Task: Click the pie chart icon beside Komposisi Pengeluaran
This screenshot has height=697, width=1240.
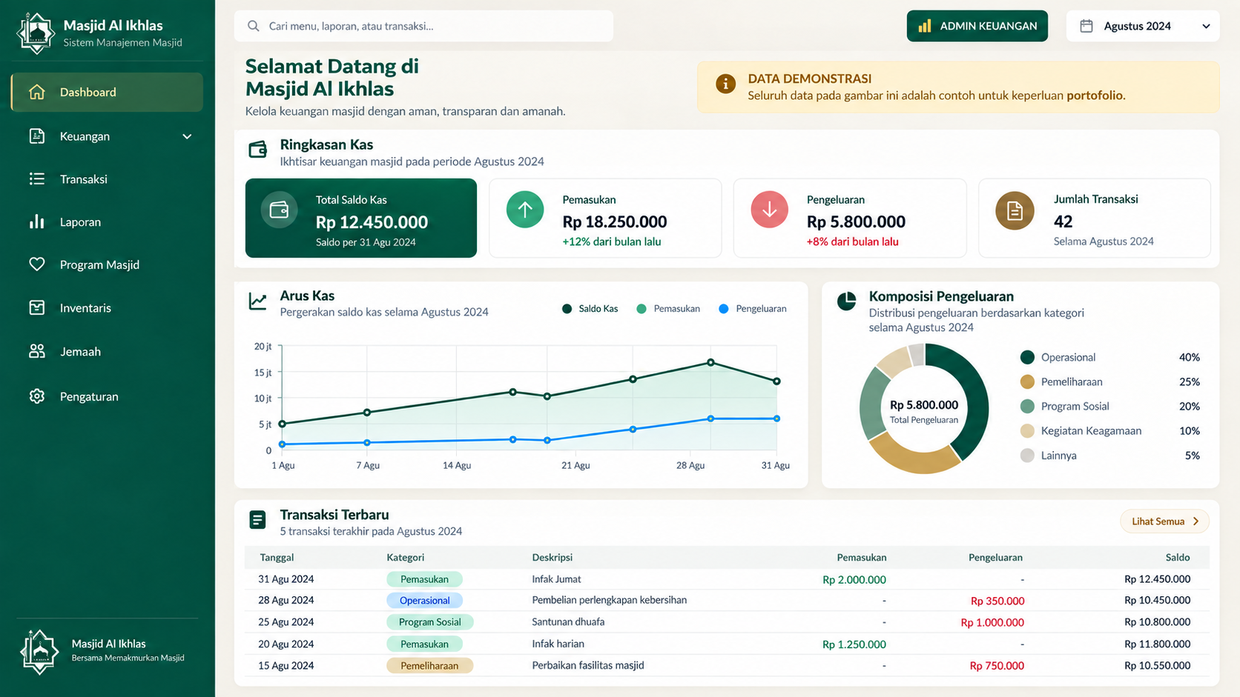Action: pos(846,301)
